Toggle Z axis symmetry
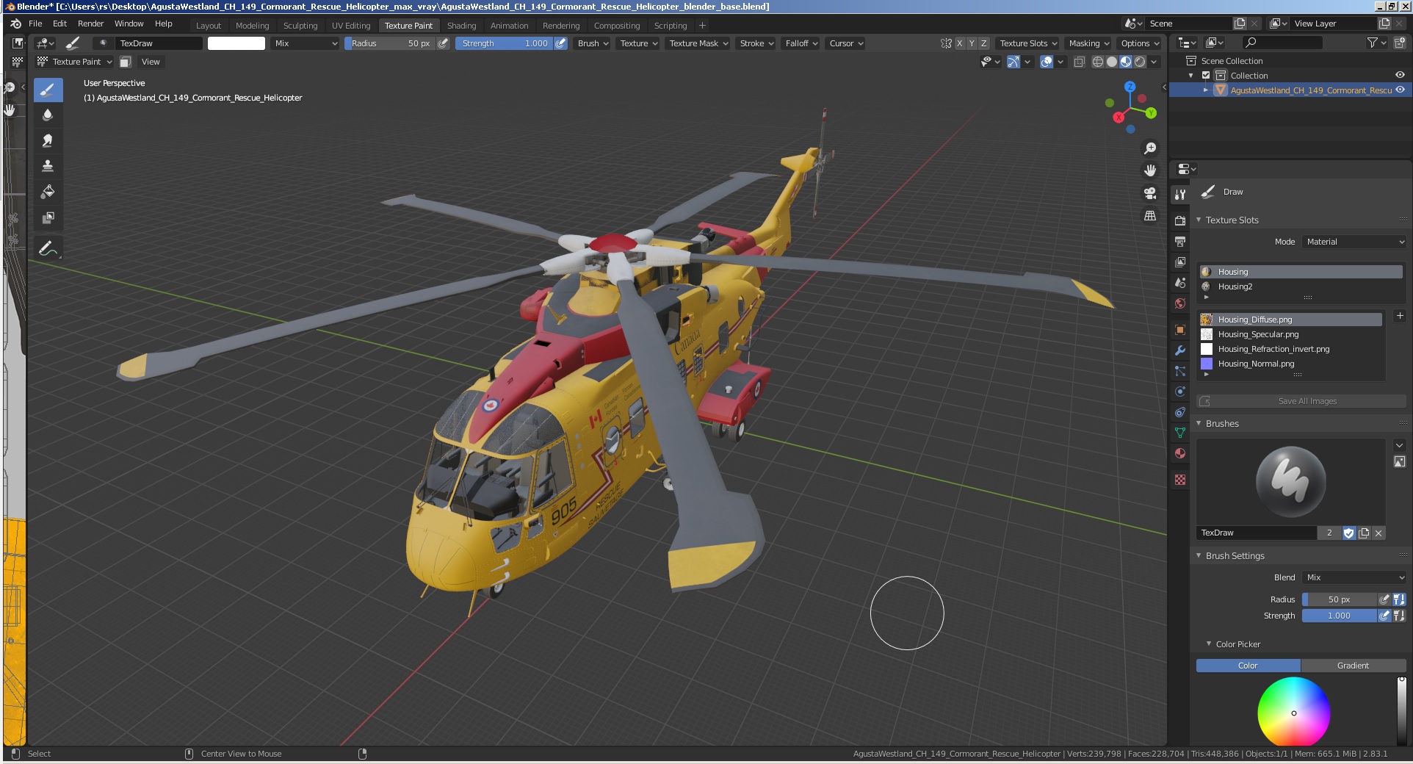Screen dimensions: 1413x764 coord(984,43)
